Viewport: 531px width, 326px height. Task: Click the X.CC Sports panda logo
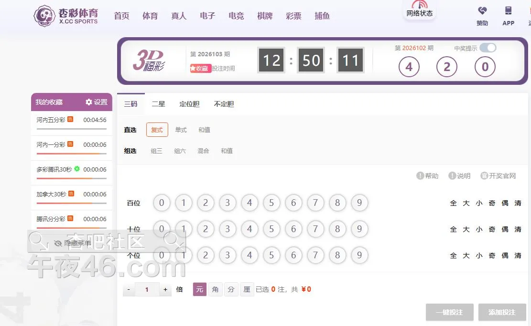[44, 16]
